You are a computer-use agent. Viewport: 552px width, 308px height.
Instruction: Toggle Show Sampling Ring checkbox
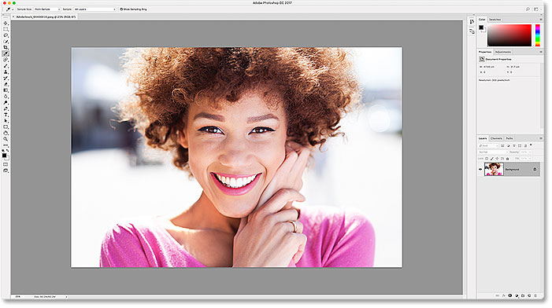coord(121,9)
